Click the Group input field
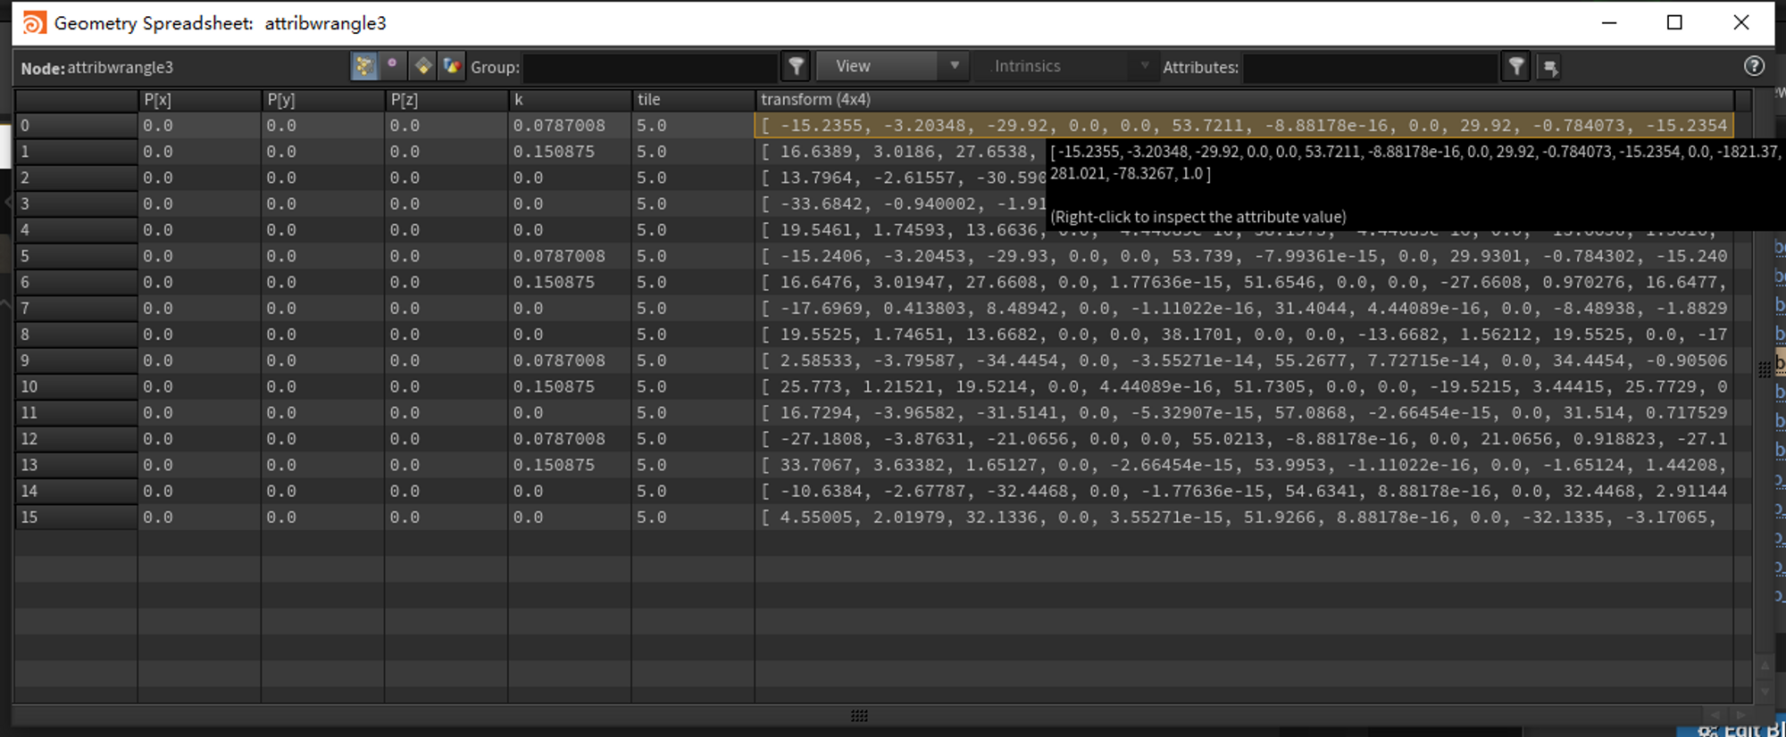1786x737 pixels. tap(650, 68)
